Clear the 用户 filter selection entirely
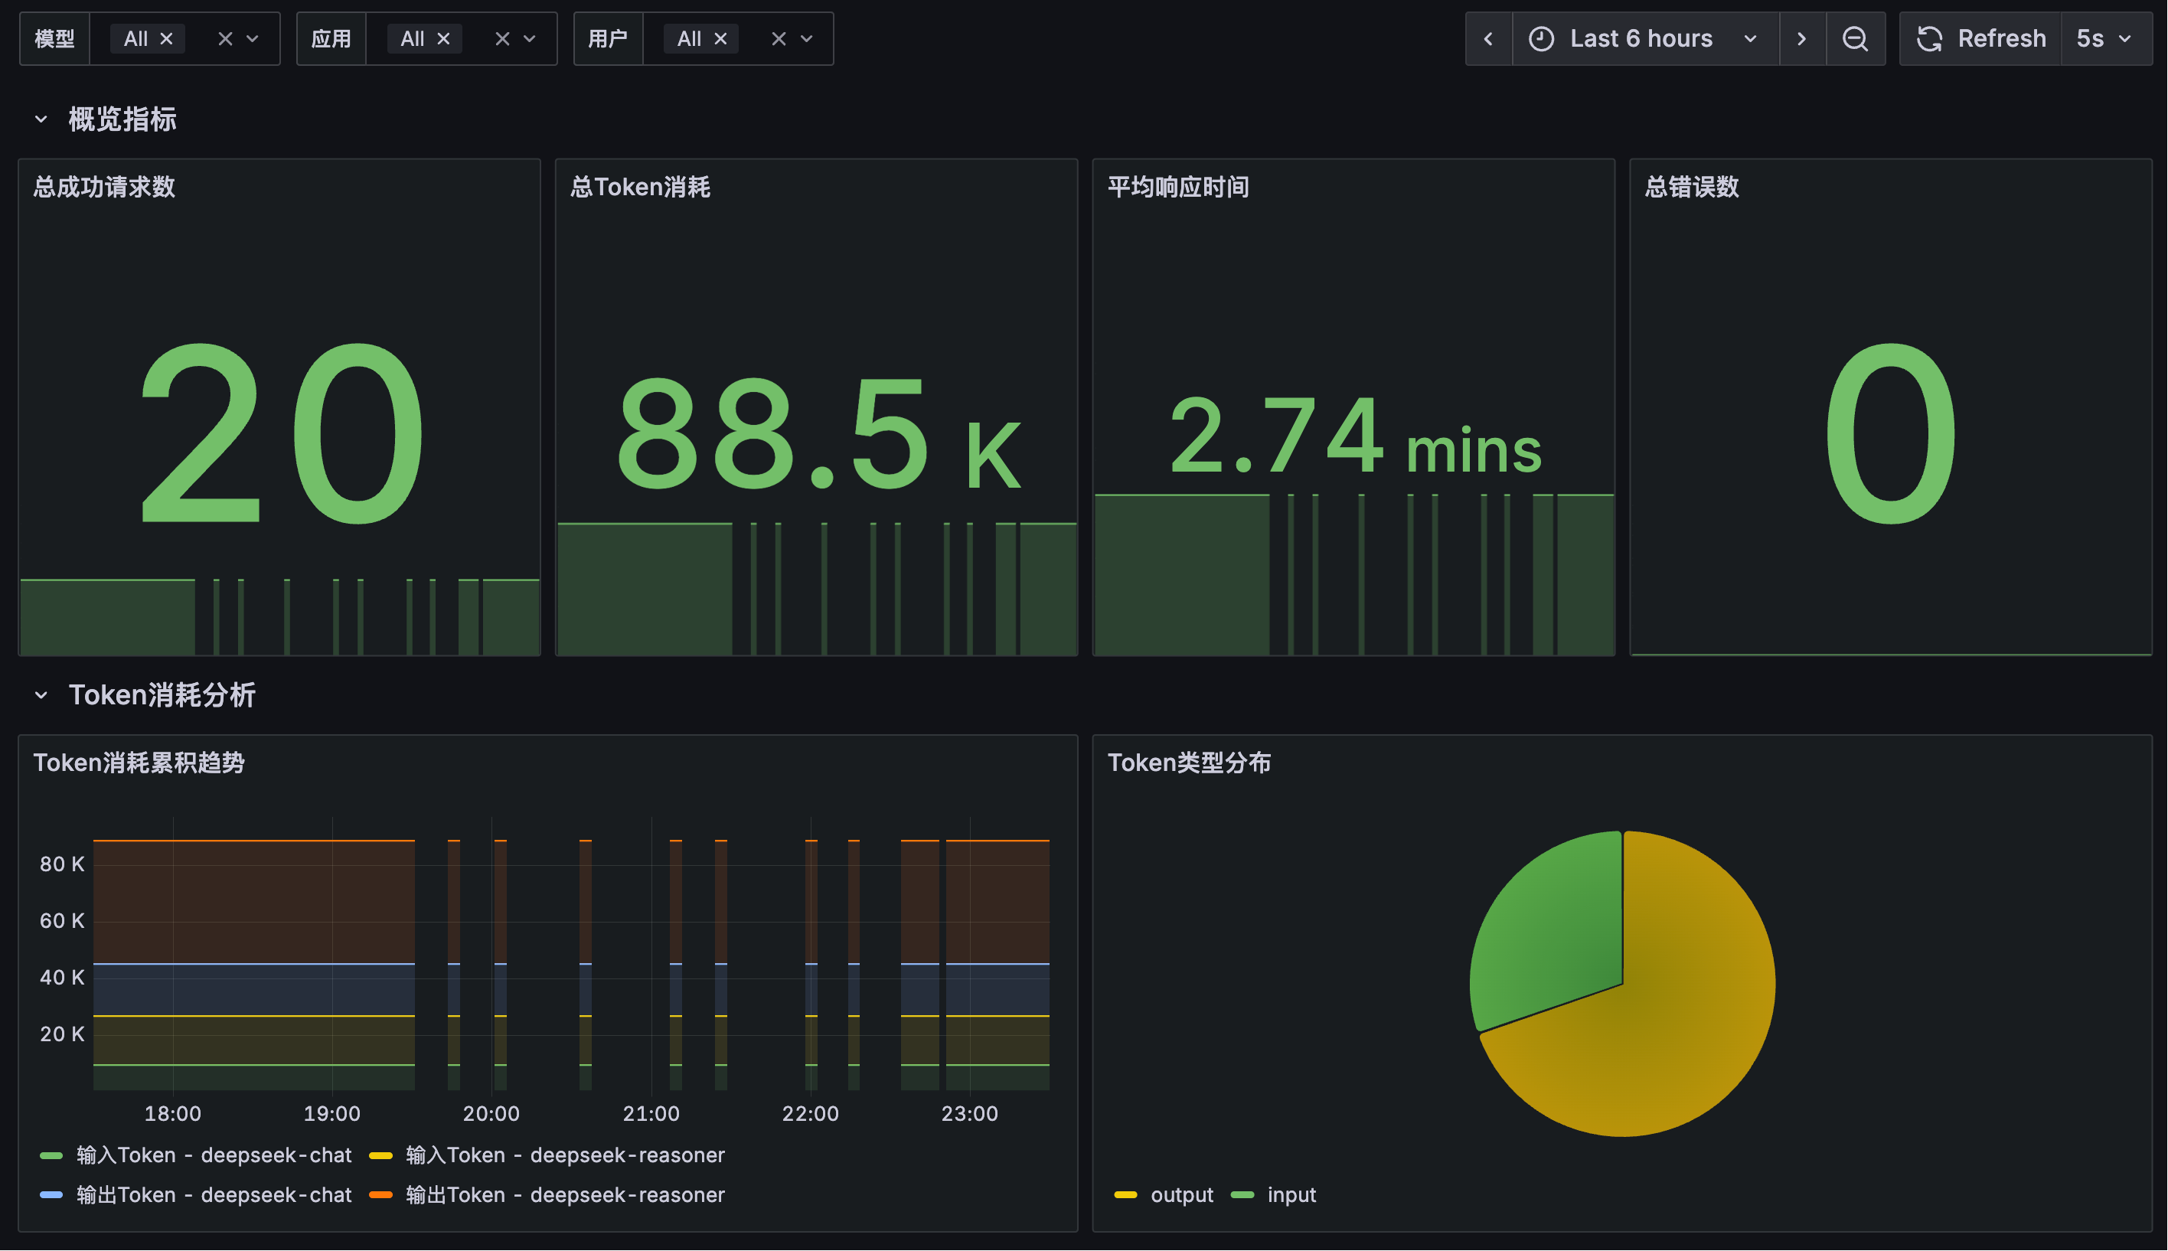This screenshot has height=1251, width=2168. coord(779,39)
